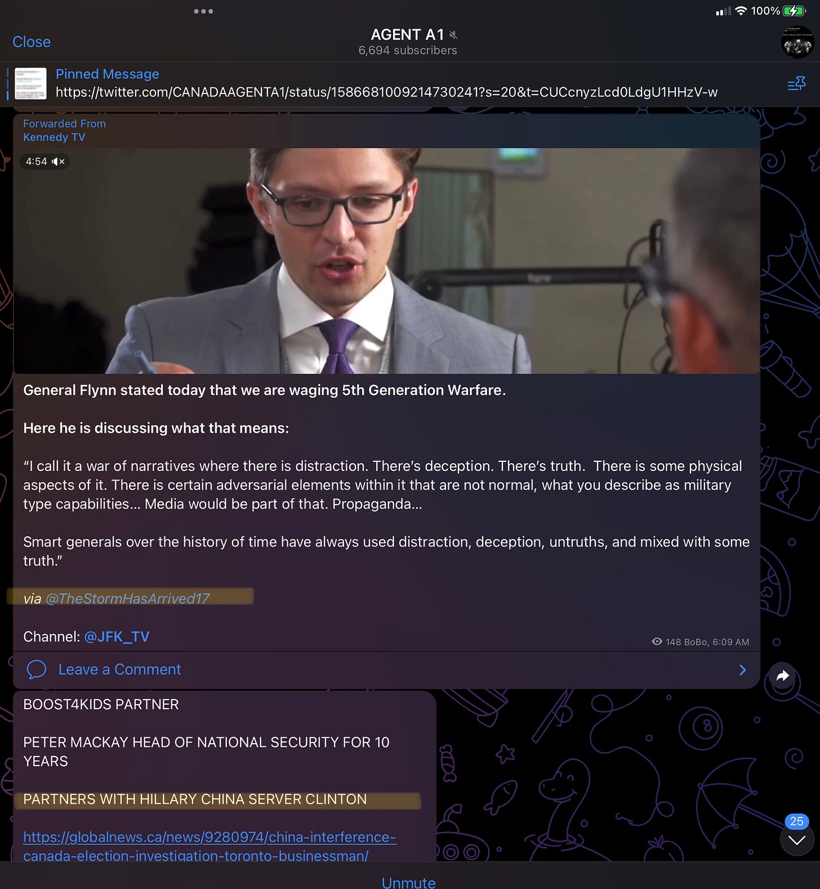
Task: Tap the 25 unread messages badge
Action: (x=796, y=821)
